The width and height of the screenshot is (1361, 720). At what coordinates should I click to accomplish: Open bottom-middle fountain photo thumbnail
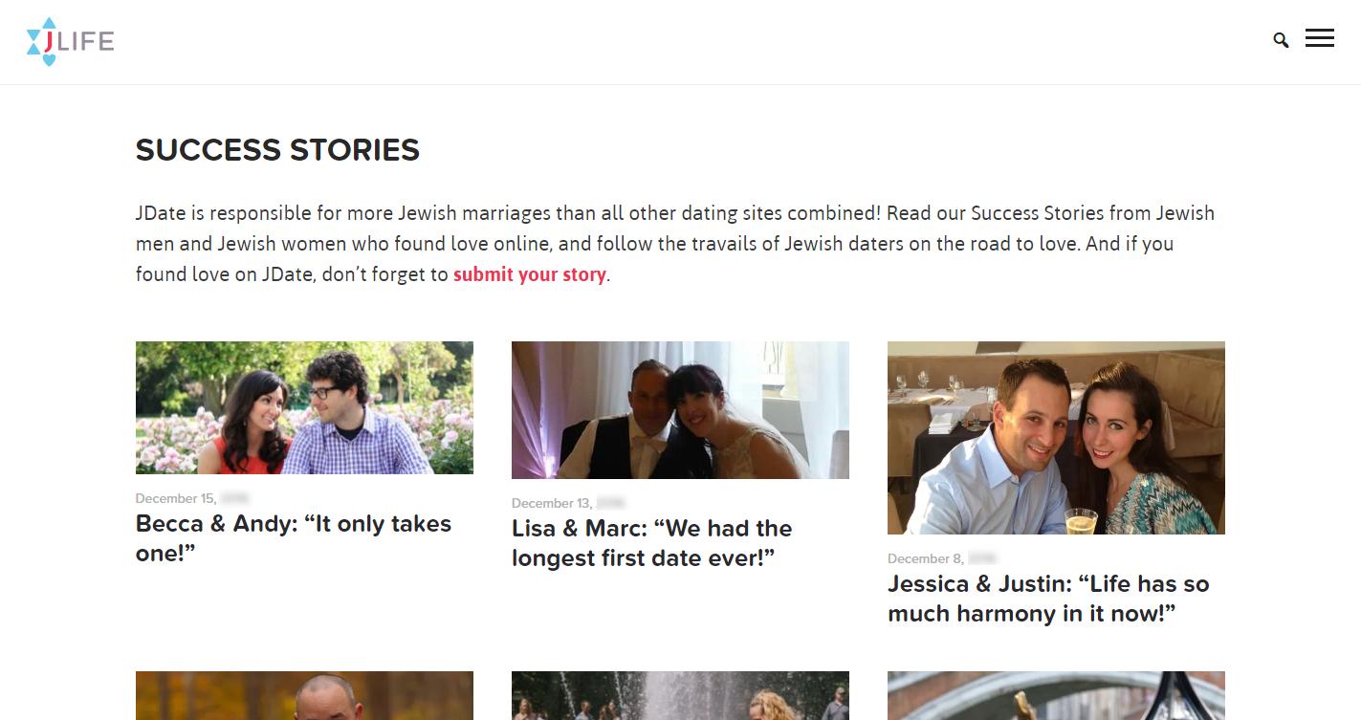pos(680,695)
